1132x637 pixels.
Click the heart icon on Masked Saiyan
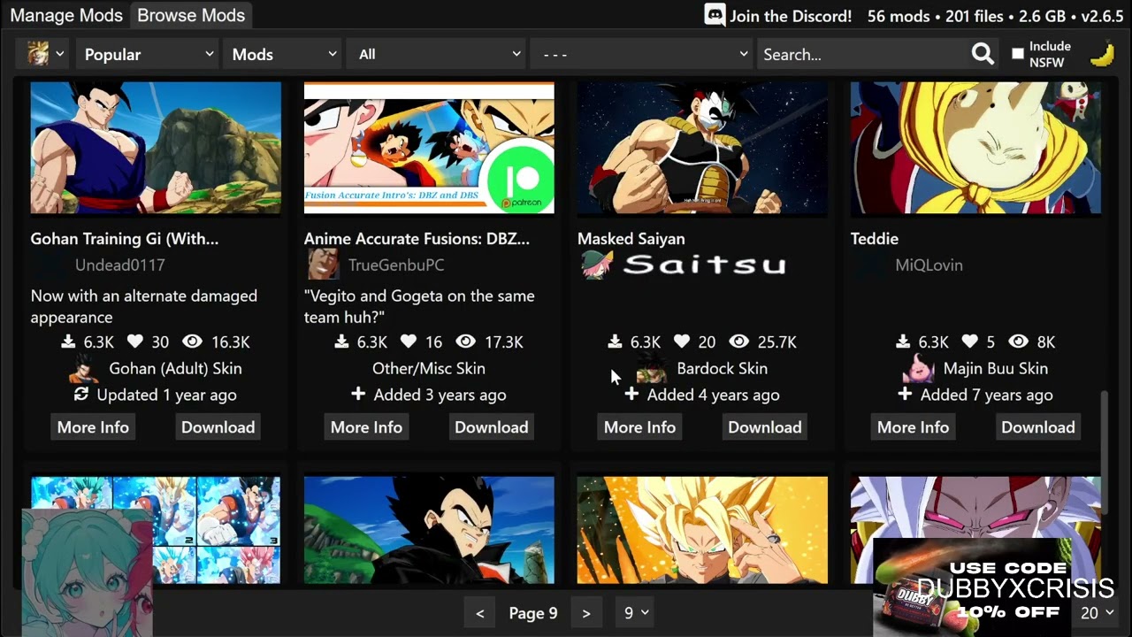682,342
